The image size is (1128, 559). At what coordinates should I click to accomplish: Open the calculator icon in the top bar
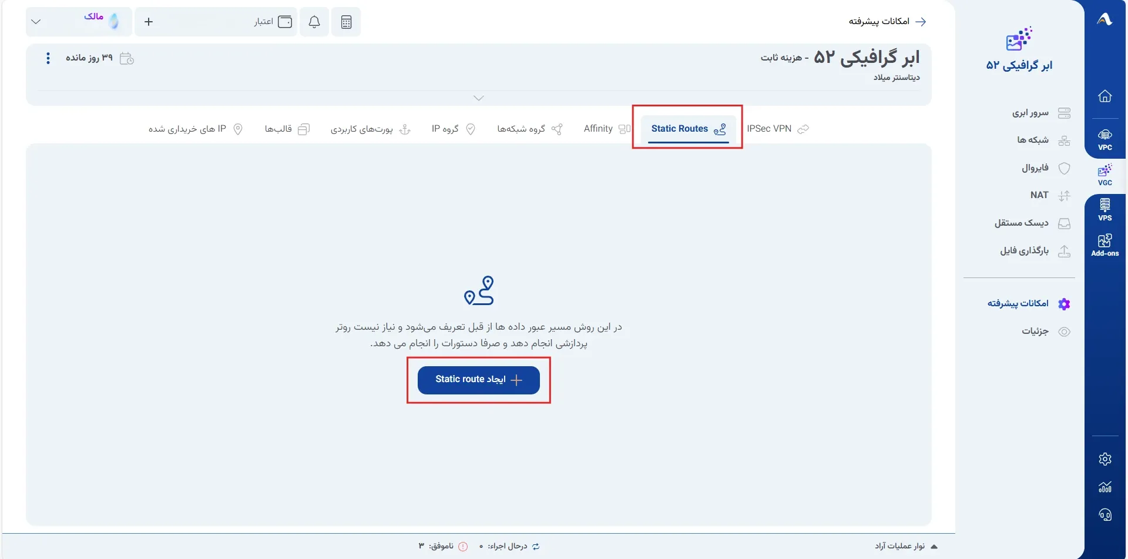click(346, 22)
